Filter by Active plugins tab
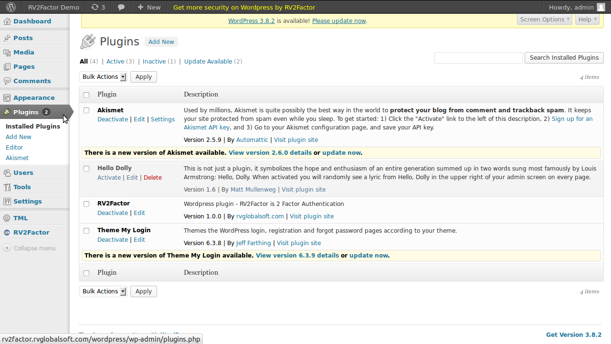This screenshot has height=344, width=611. tap(115, 61)
